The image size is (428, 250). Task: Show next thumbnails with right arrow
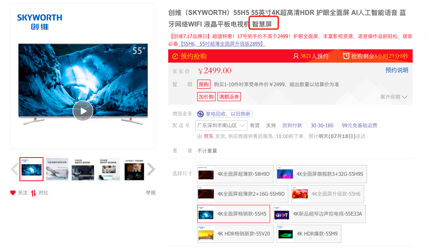coord(151,169)
